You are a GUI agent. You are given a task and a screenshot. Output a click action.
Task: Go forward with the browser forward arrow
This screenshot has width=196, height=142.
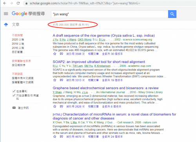11,3
